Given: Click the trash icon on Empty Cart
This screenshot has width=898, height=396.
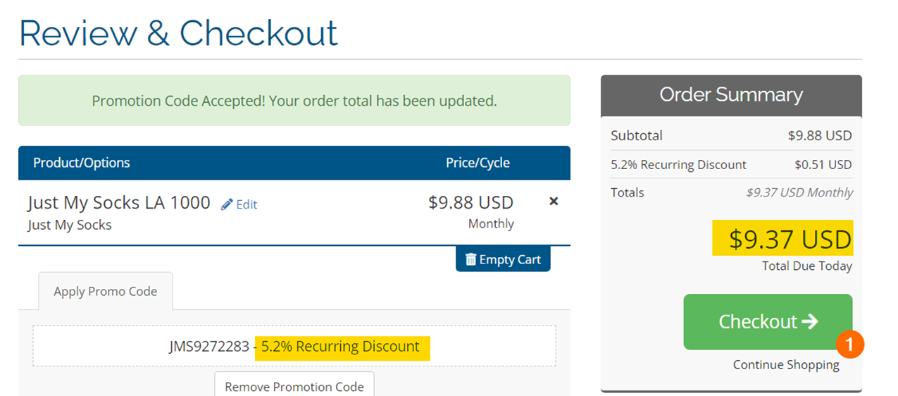Looking at the screenshot, I should tap(471, 259).
